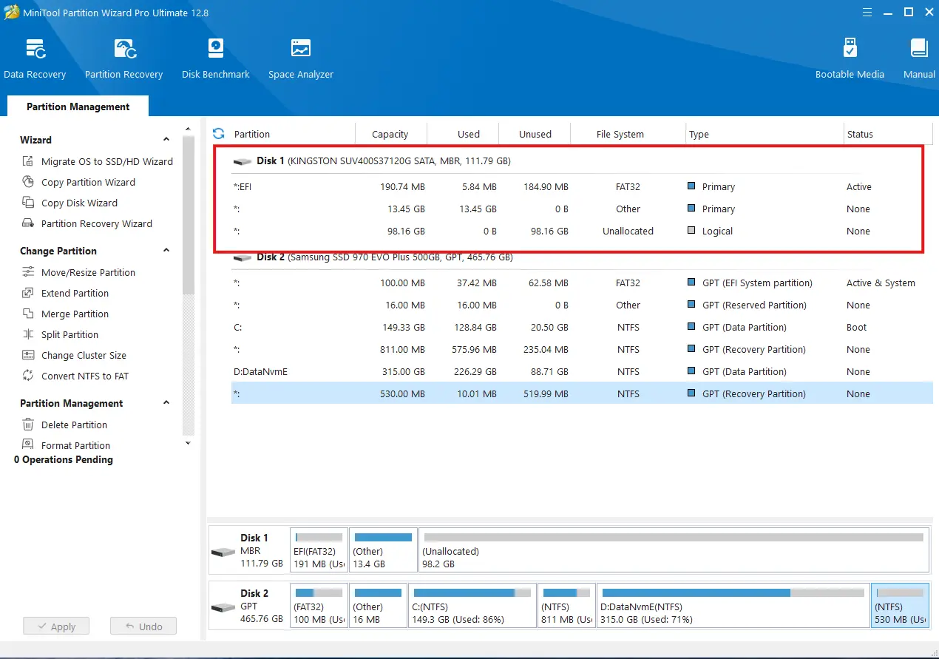Sort by Capacity column header
The image size is (939, 659).
click(390, 134)
